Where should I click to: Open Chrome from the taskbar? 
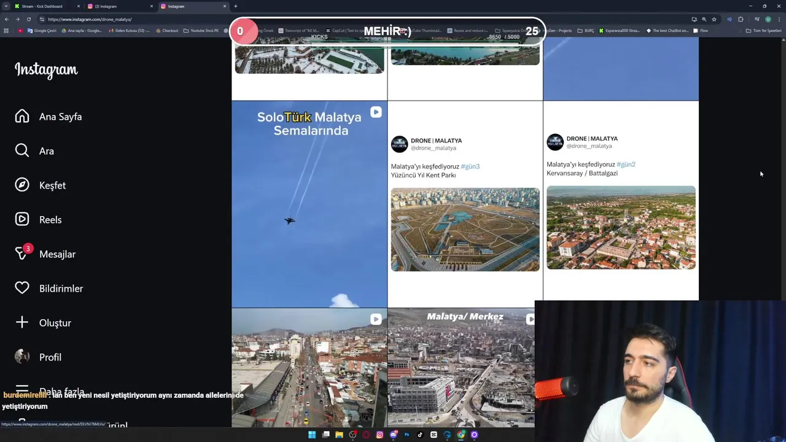tap(461, 435)
